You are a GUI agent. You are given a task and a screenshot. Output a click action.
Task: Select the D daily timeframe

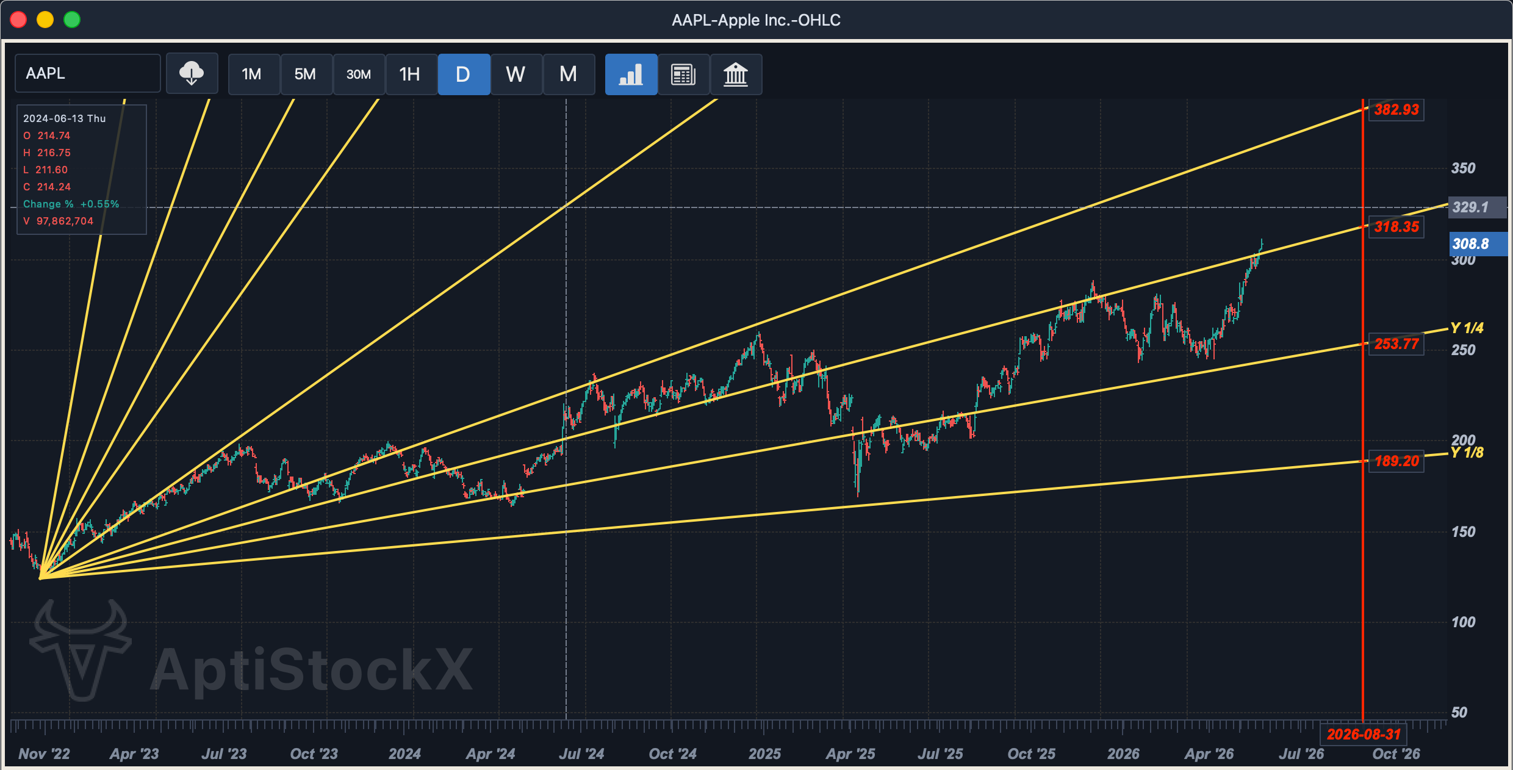click(464, 74)
